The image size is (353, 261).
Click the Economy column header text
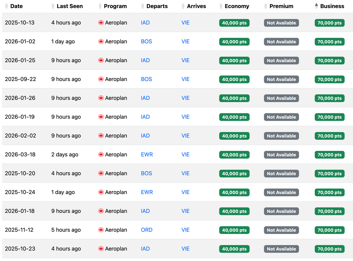[x=237, y=6]
